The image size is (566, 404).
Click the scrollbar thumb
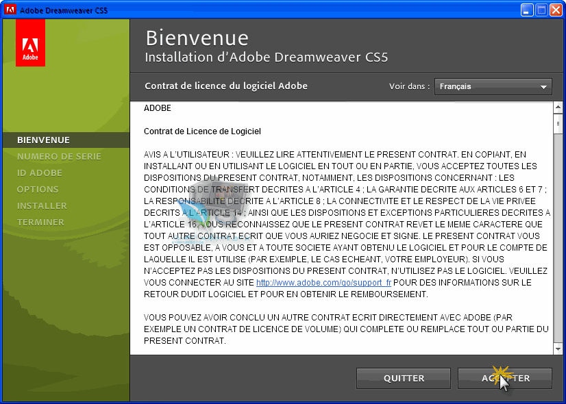556,123
